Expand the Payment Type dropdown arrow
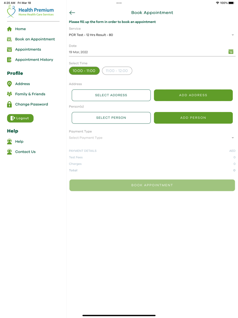This screenshot has height=318, width=238. tap(233, 138)
